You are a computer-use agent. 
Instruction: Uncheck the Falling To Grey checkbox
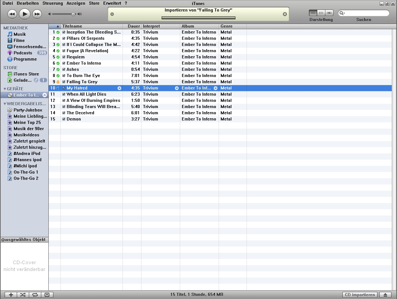click(64, 82)
